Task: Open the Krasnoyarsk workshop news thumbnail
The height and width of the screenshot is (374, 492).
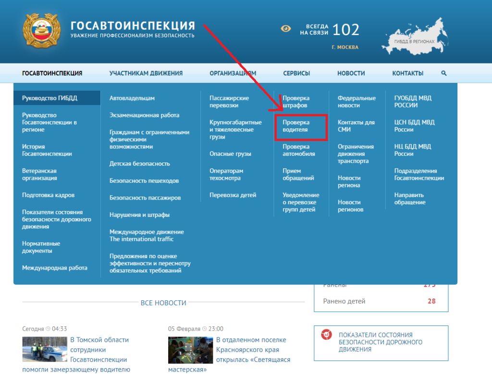Action: tap(190, 349)
